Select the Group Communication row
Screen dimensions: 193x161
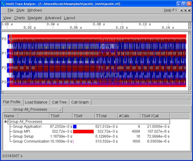pyautogui.click(x=91, y=141)
